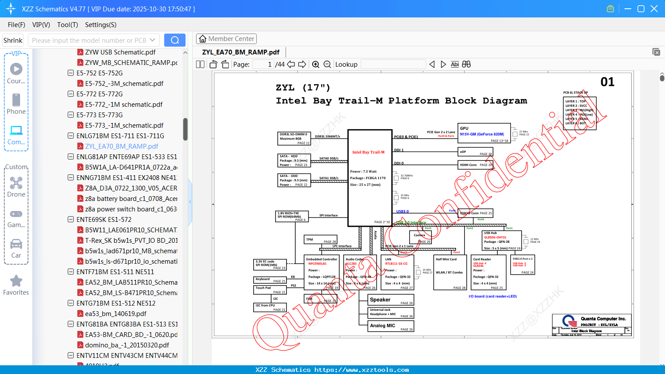Open ZYL_EA70_BM_RAMP.pdf in the file tree
The image size is (665, 374).
pyautogui.click(x=121, y=146)
